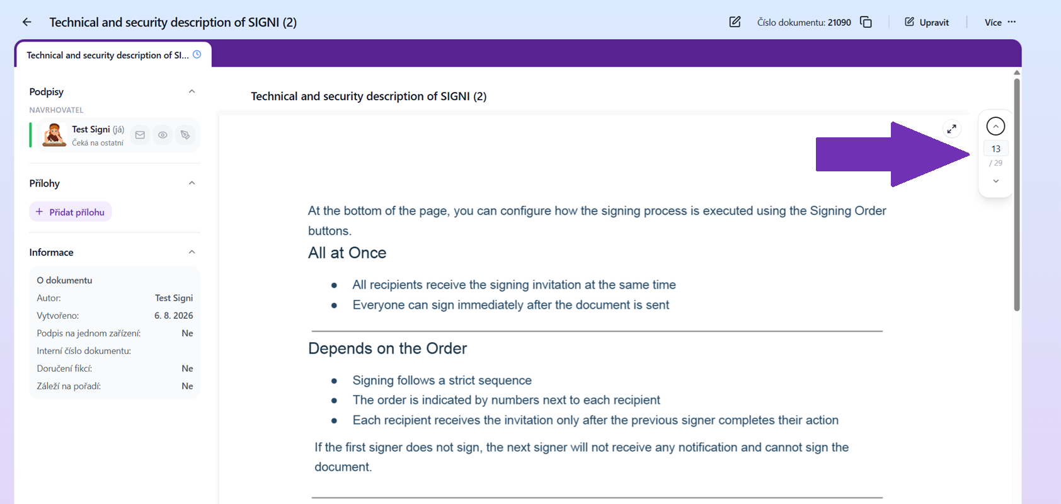Click 'Čeká na ostatní' status text
The image size is (1061, 504).
98,143
